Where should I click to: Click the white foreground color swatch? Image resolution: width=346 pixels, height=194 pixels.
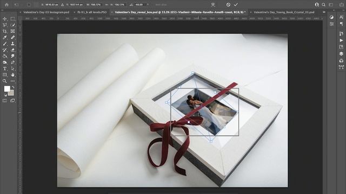point(7,88)
